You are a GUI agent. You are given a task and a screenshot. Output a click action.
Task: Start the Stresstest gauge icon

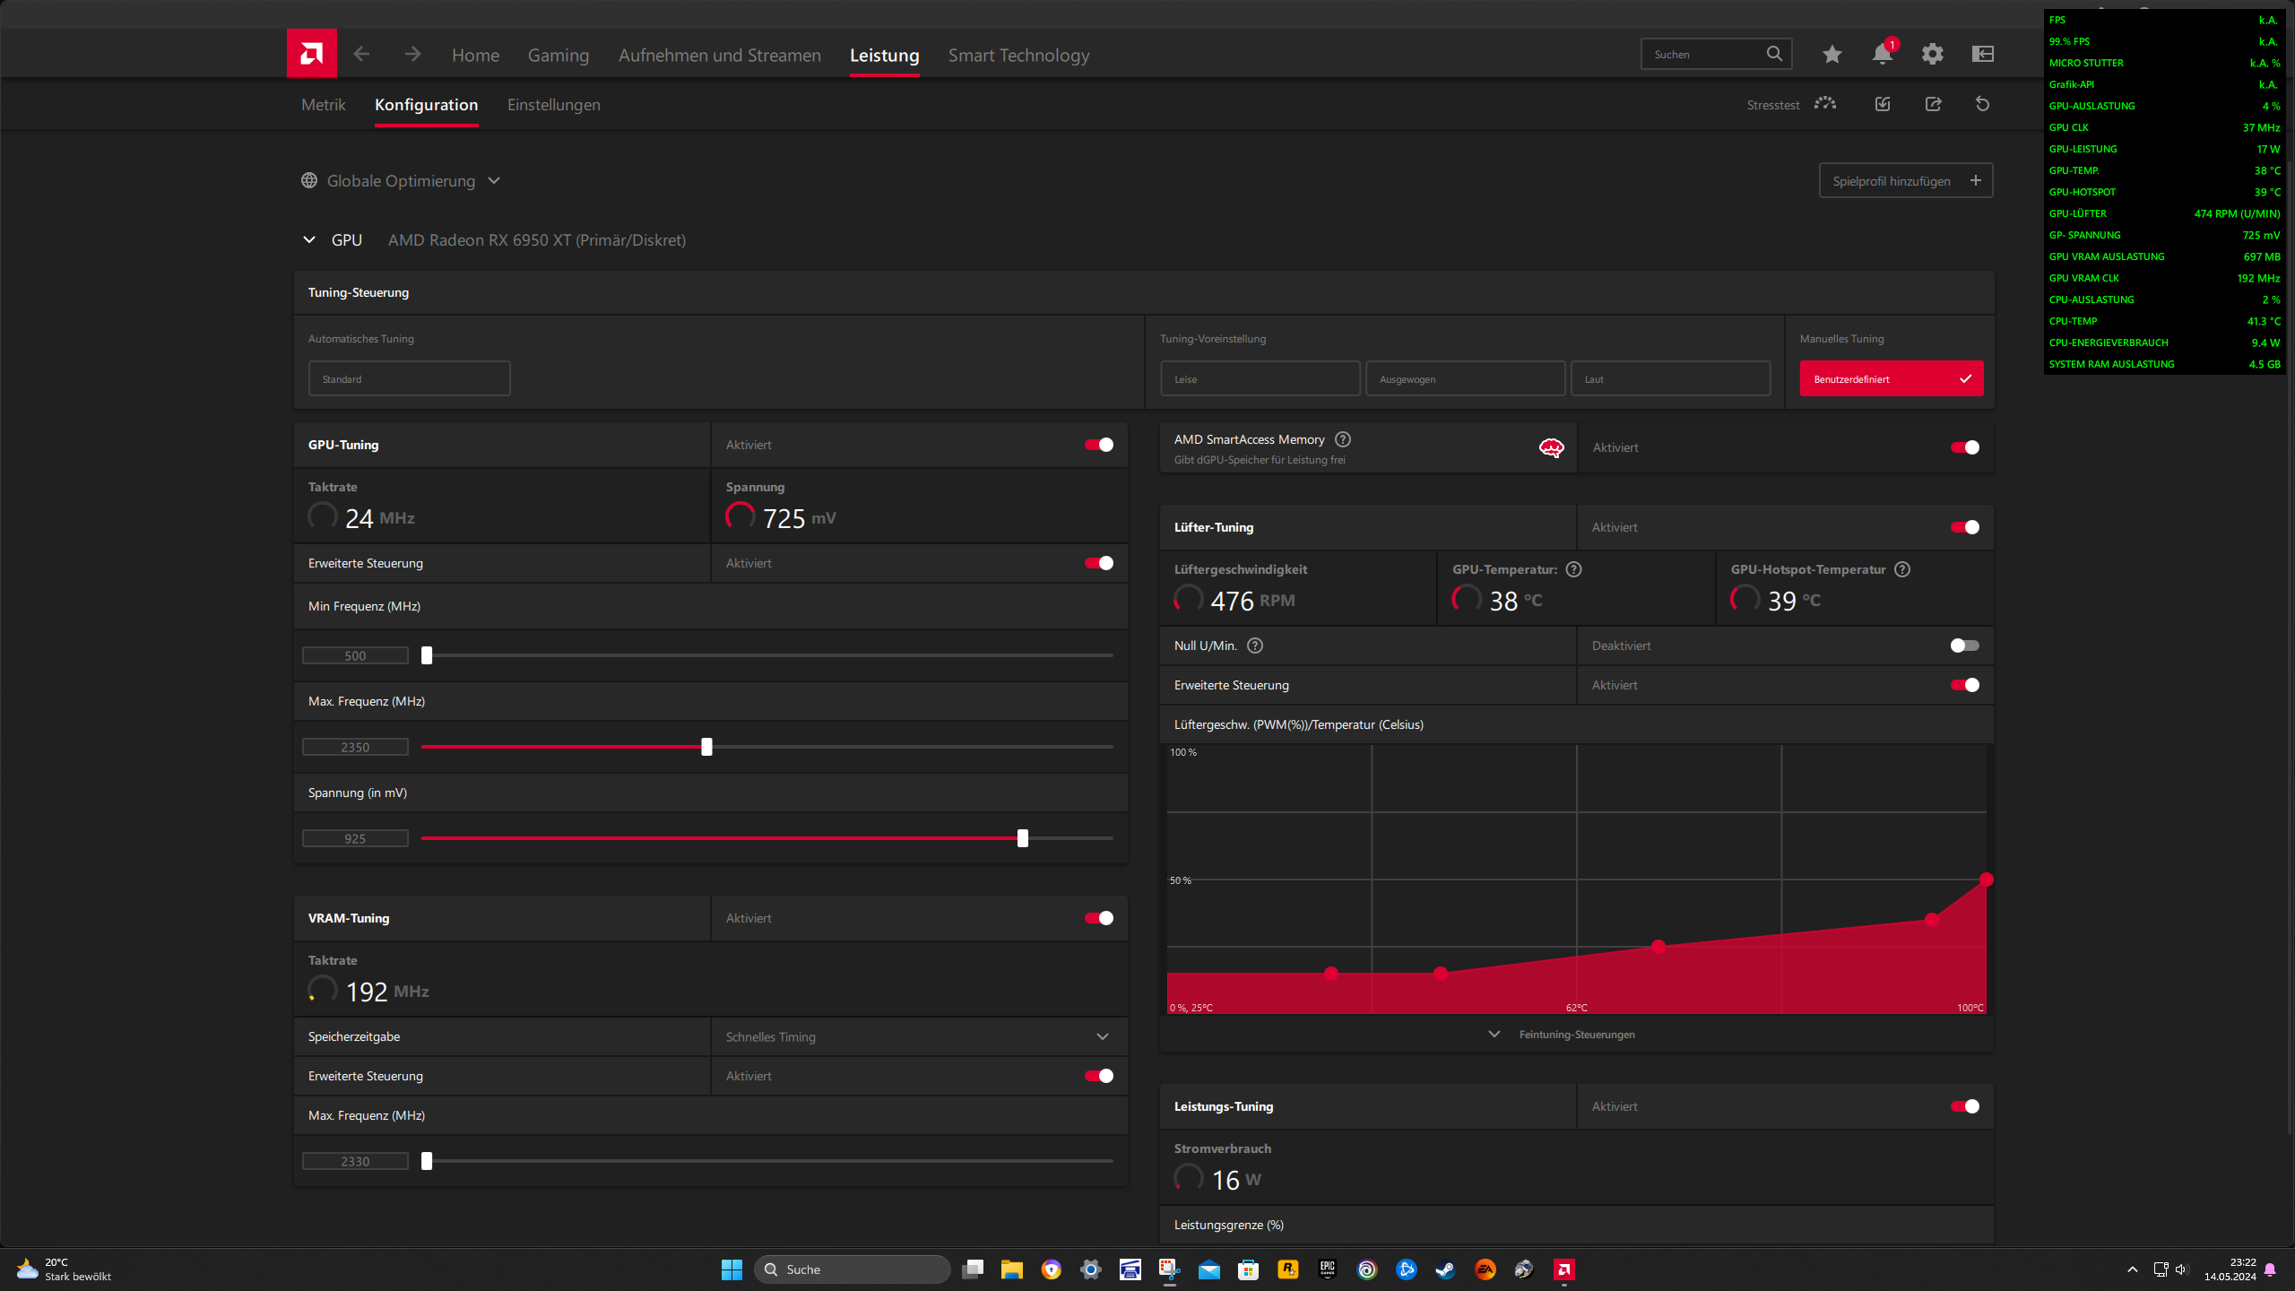tap(1824, 105)
